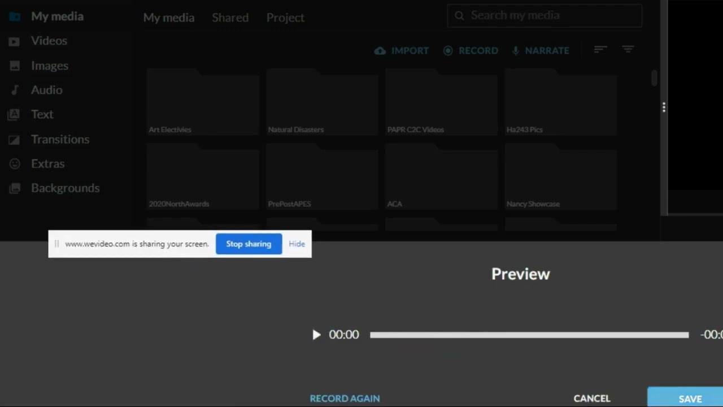Open the PrePostAPES folder
Image resolution: width=723 pixels, height=407 pixels.
tap(323, 176)
